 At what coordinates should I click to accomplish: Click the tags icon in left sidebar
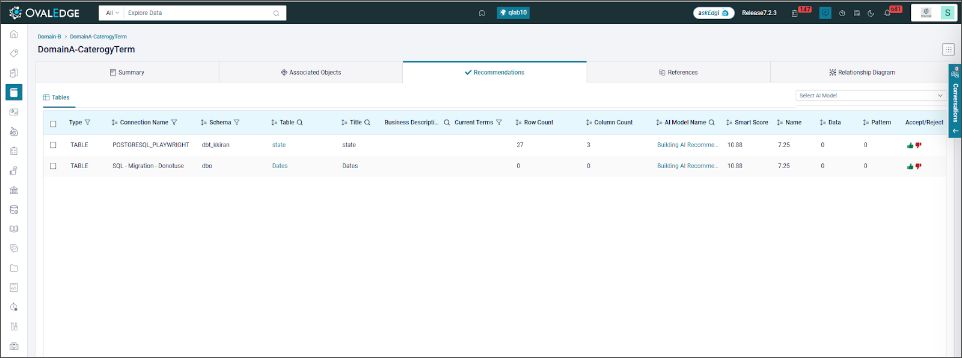(x=14, y=53)
